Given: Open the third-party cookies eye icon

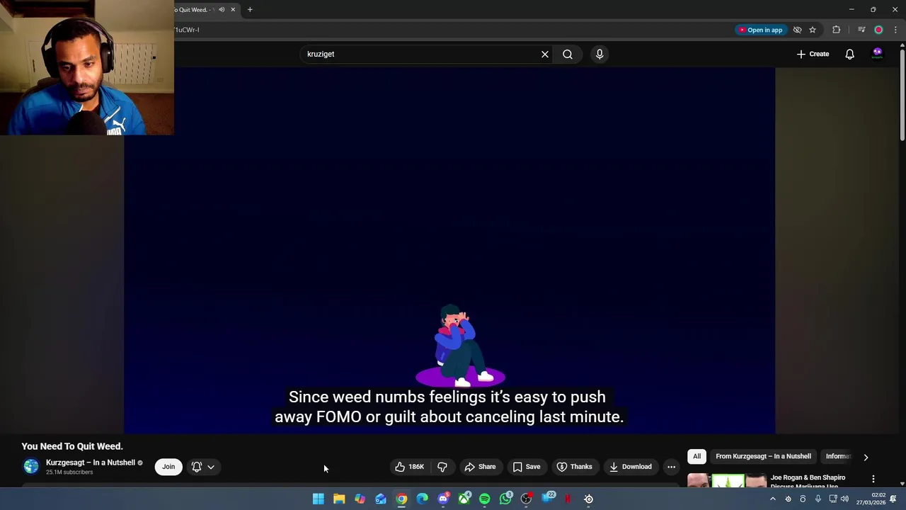Looking at the screenshot, I should coord(797,30).
